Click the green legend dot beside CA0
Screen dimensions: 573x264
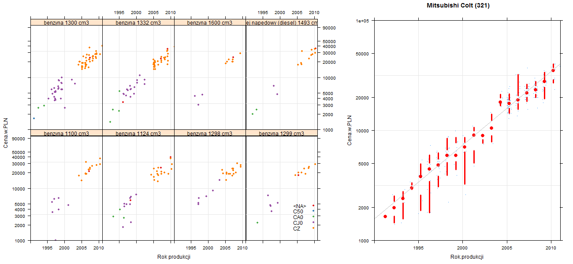pos(313,216)
